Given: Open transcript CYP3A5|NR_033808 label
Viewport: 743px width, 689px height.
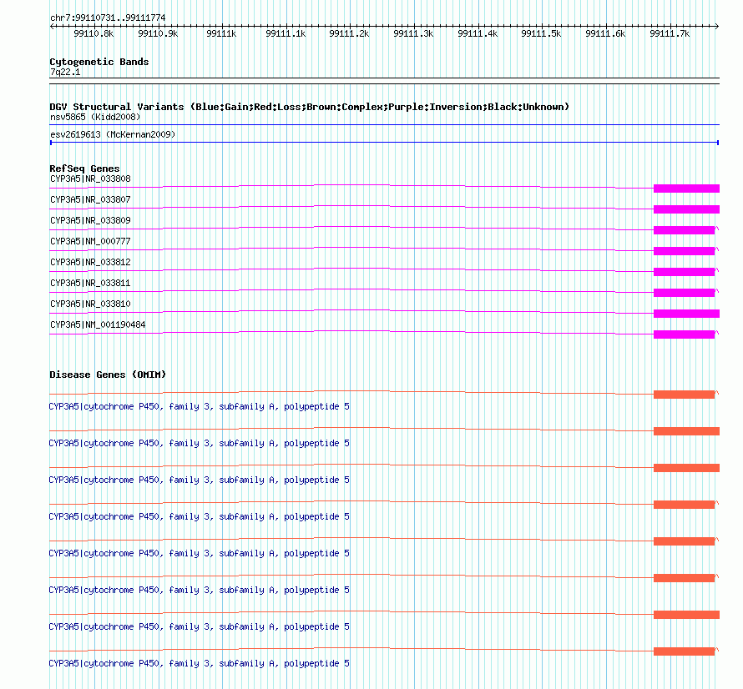Looking at the screenshot, I should point(90,179).
